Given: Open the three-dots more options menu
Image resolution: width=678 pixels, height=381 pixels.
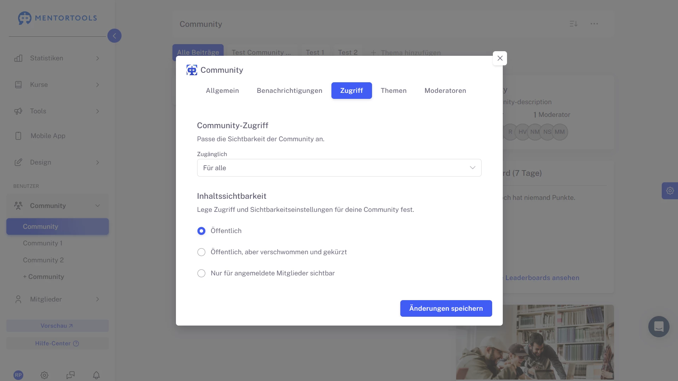Looking at the screenshot, I should tap(594, 24).
